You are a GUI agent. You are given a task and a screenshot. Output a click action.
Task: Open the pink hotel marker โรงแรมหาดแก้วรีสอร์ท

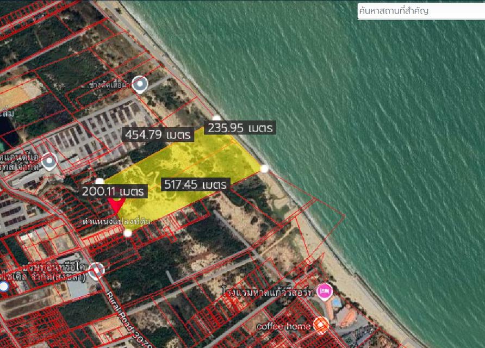tap(324, 291)
